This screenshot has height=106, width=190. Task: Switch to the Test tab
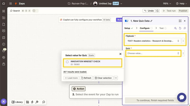click(x=163, y=28)
